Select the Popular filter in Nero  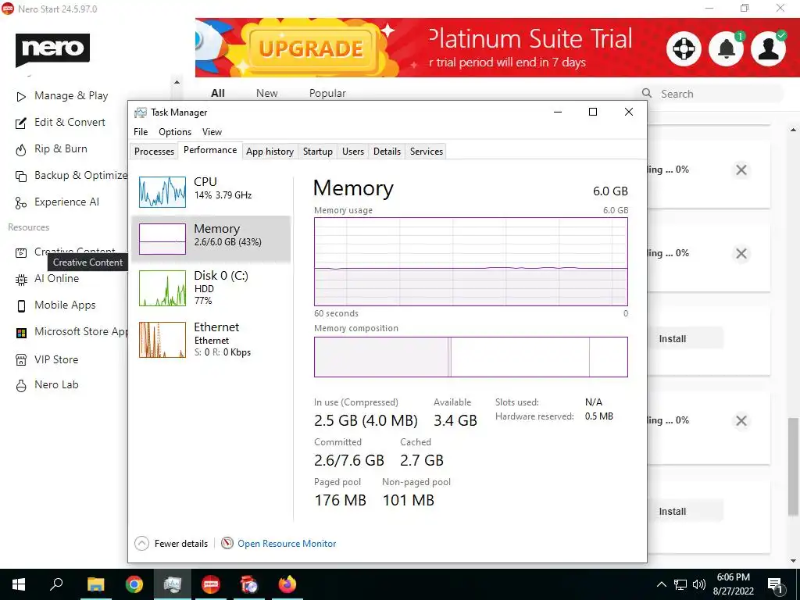pos(327,94)
